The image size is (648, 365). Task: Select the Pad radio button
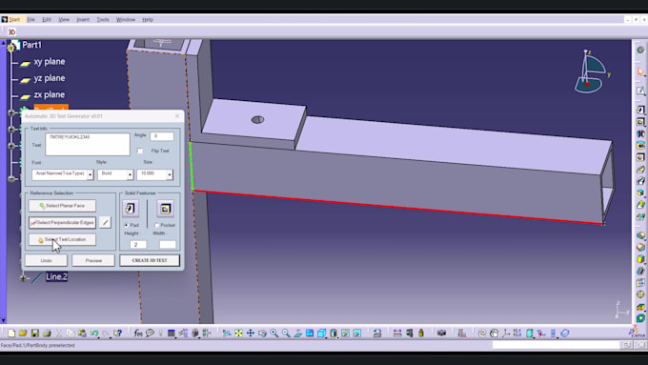point(127,225)
